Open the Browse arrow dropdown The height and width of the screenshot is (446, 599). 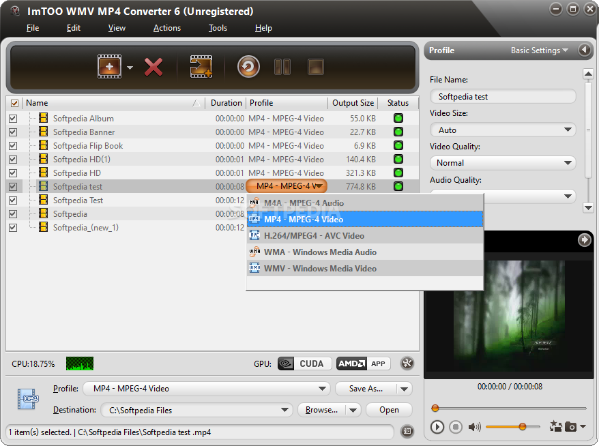tap(353, 410)
